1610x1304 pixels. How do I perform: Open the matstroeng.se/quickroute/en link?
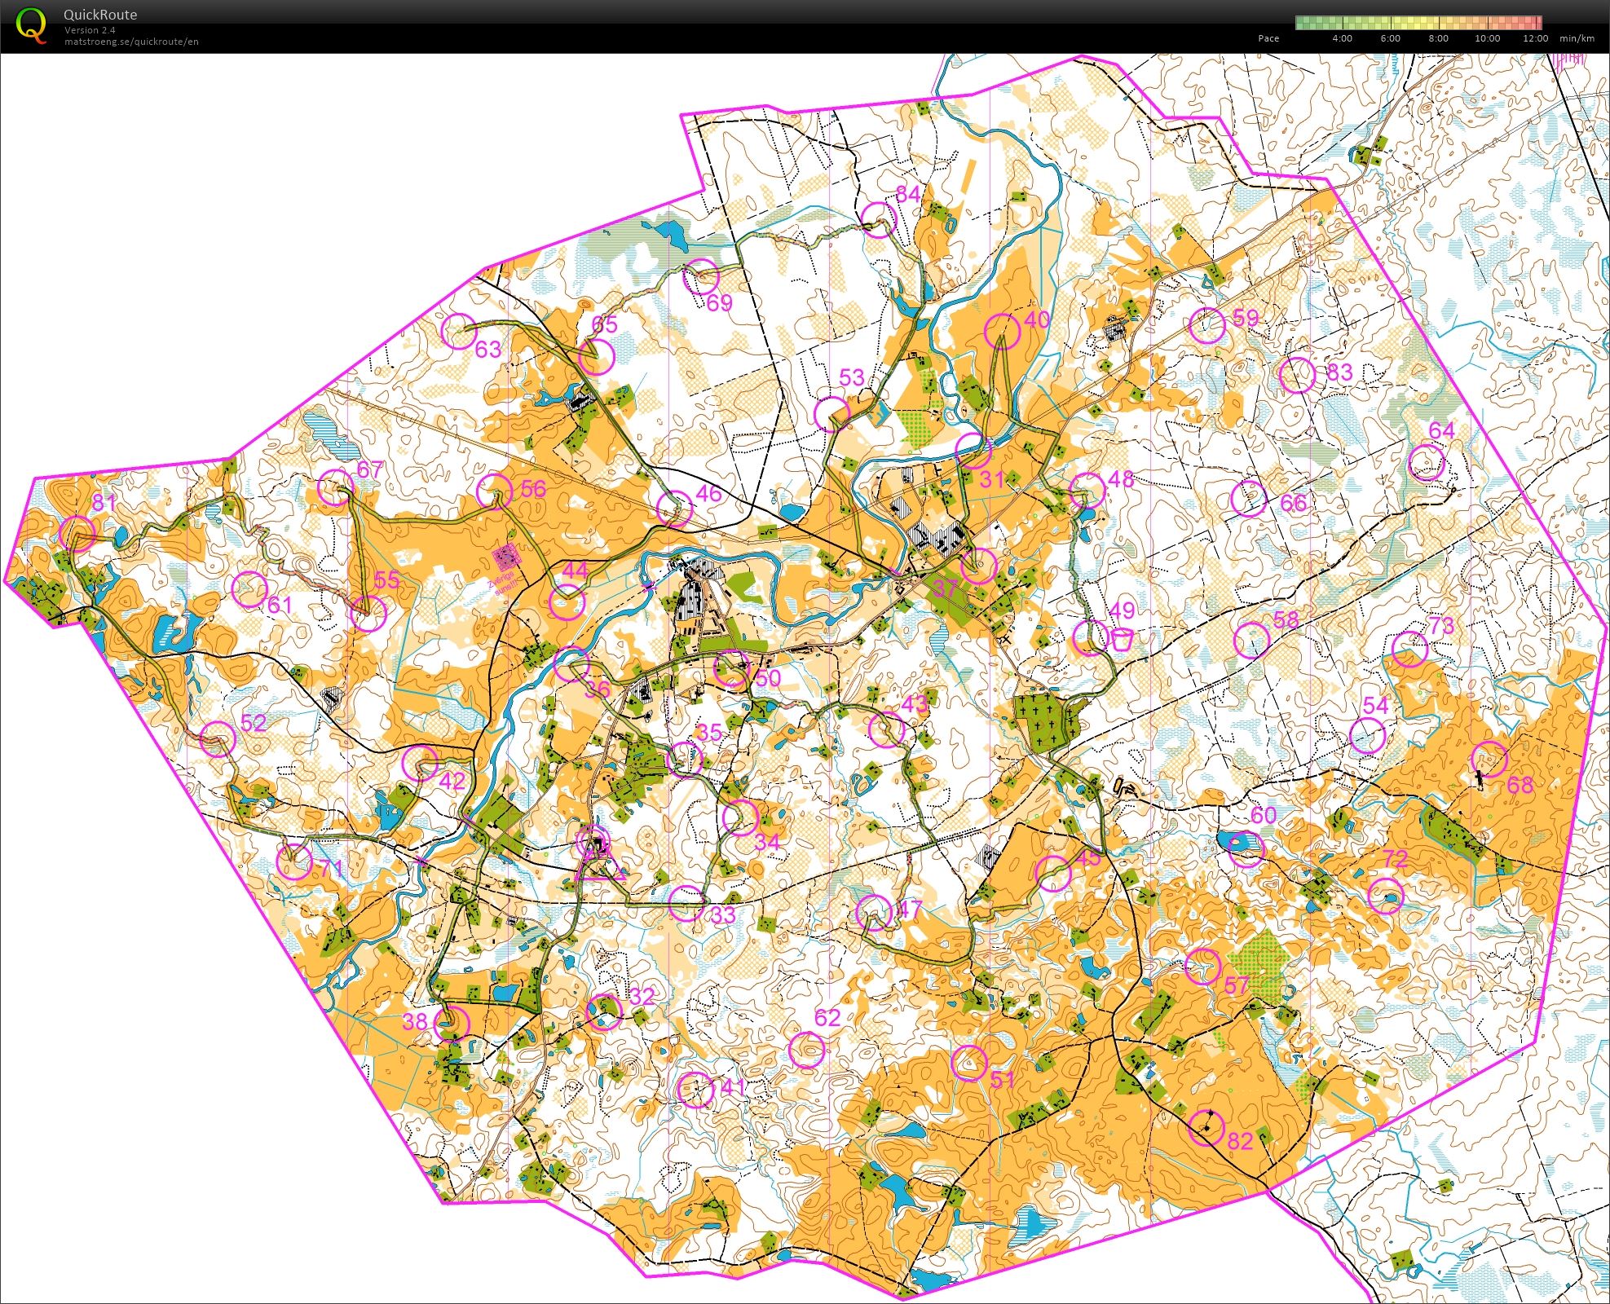point(131,42)
